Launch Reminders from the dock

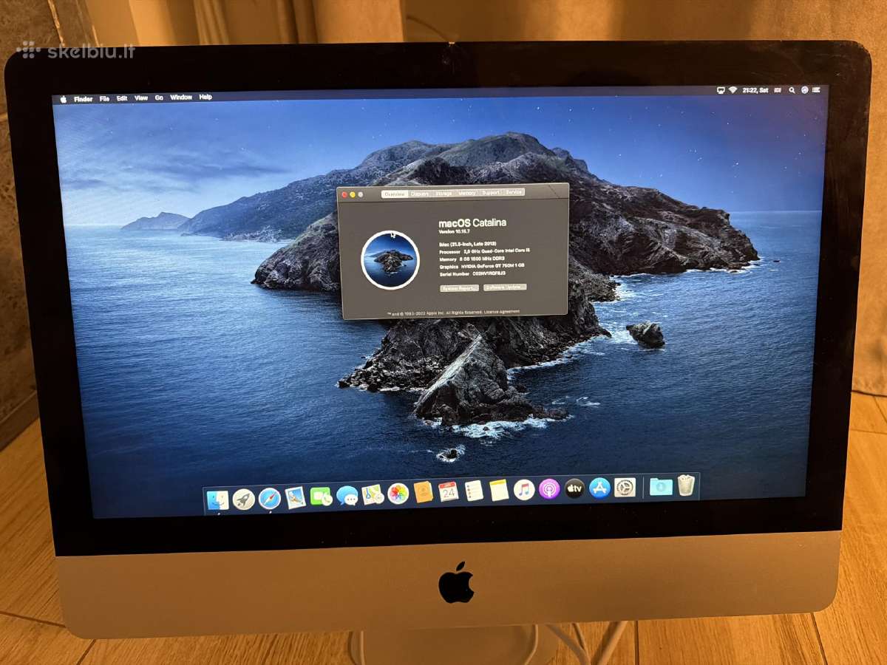pyautogui.click(x=474, y=491)
